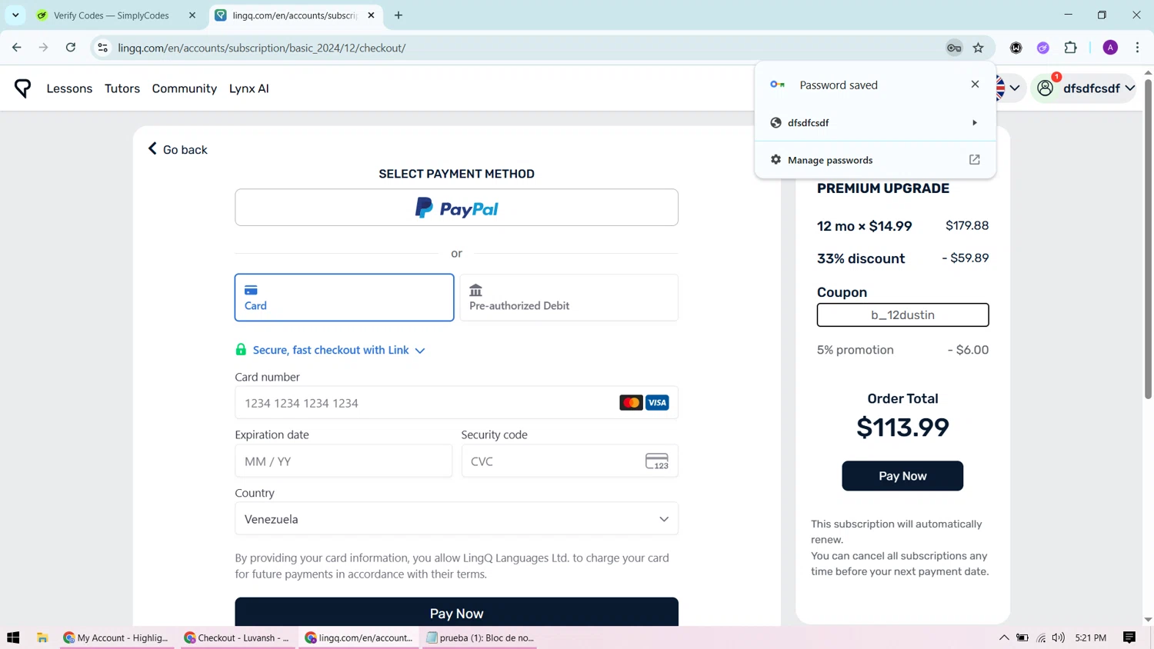The height and width of the screenshot is (649, 1154).
Task: Click the dark circular extension icon
Action: point(1016,48)
